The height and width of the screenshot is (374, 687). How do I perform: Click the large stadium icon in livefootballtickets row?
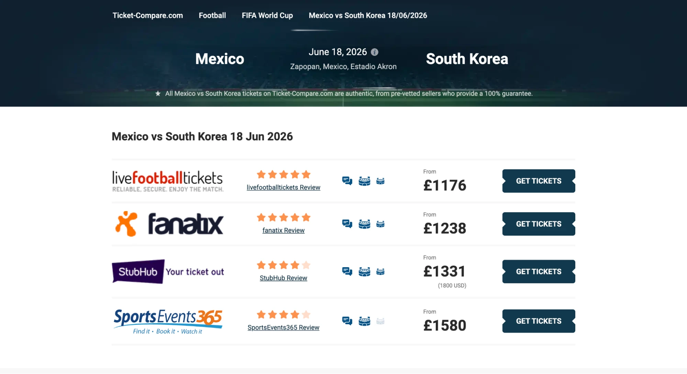[x=364, y=181]
